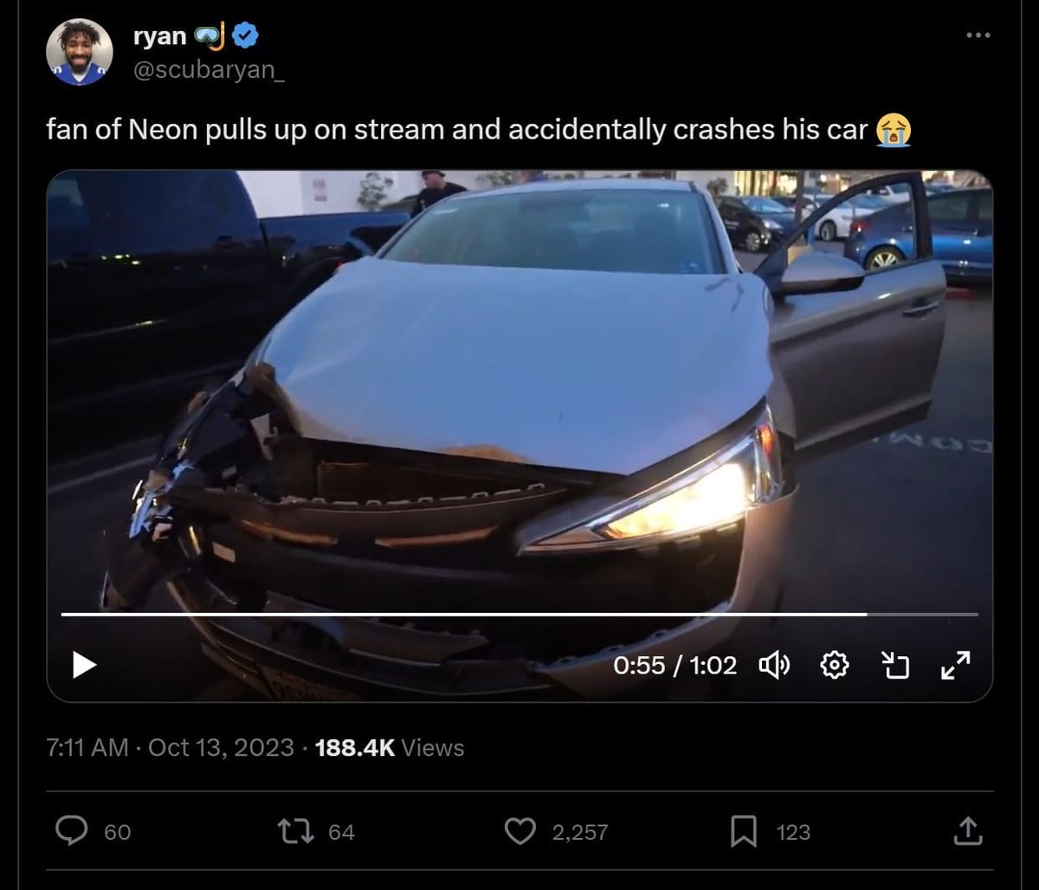Image resolution: width=1039 pixels, height=890 pixels.
Task: Toggle playback with the play button
Action: coord(84,665)
